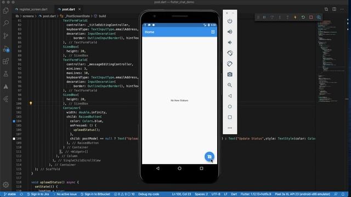Click the emulator sidebar overview square
This screenshot has height=197, width=351.
pyautogui.click(x=230, y=117)
